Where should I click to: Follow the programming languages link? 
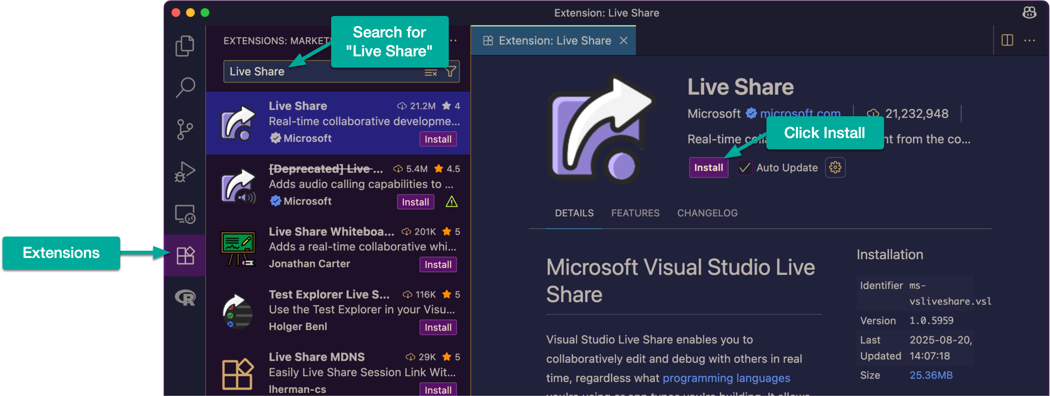point(726,378)
